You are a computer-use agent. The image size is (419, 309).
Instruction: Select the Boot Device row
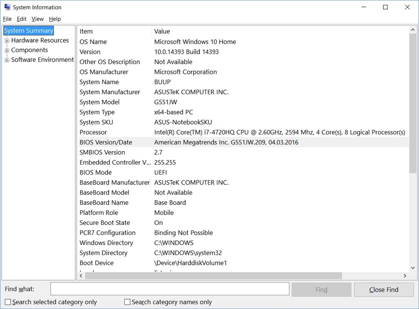(x=243, y=263)
